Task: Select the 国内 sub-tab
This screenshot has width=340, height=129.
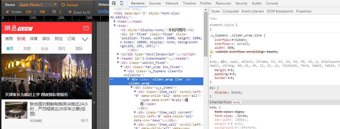Action: click(x=62, y=49)
